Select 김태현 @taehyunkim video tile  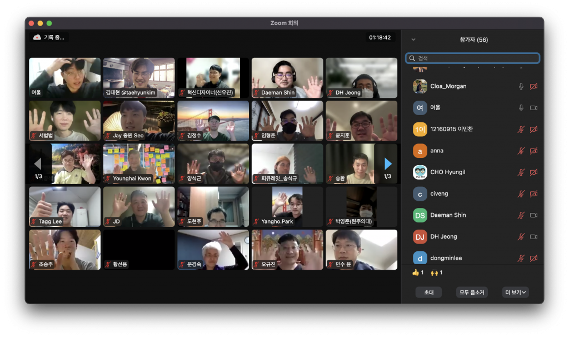[139, 78]
